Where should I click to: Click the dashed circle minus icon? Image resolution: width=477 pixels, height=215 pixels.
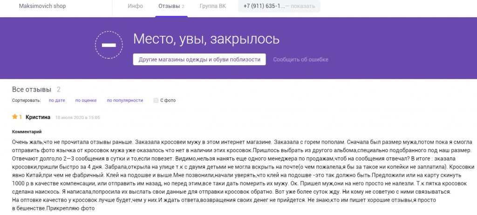(x=109, y=45)
